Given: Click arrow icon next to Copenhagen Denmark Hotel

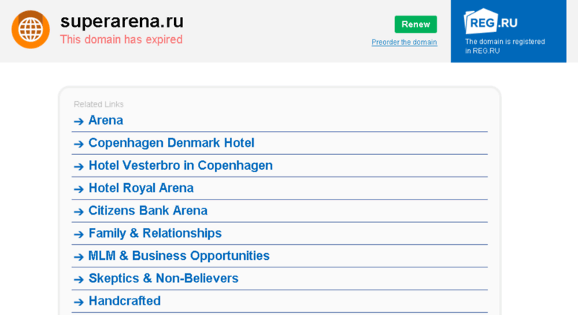Looking at the screenshot, I should [79, 144].
